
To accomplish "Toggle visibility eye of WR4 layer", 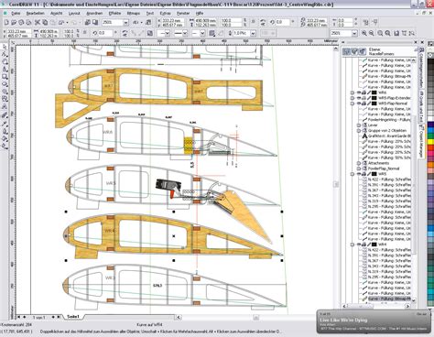I will (358, 245).
